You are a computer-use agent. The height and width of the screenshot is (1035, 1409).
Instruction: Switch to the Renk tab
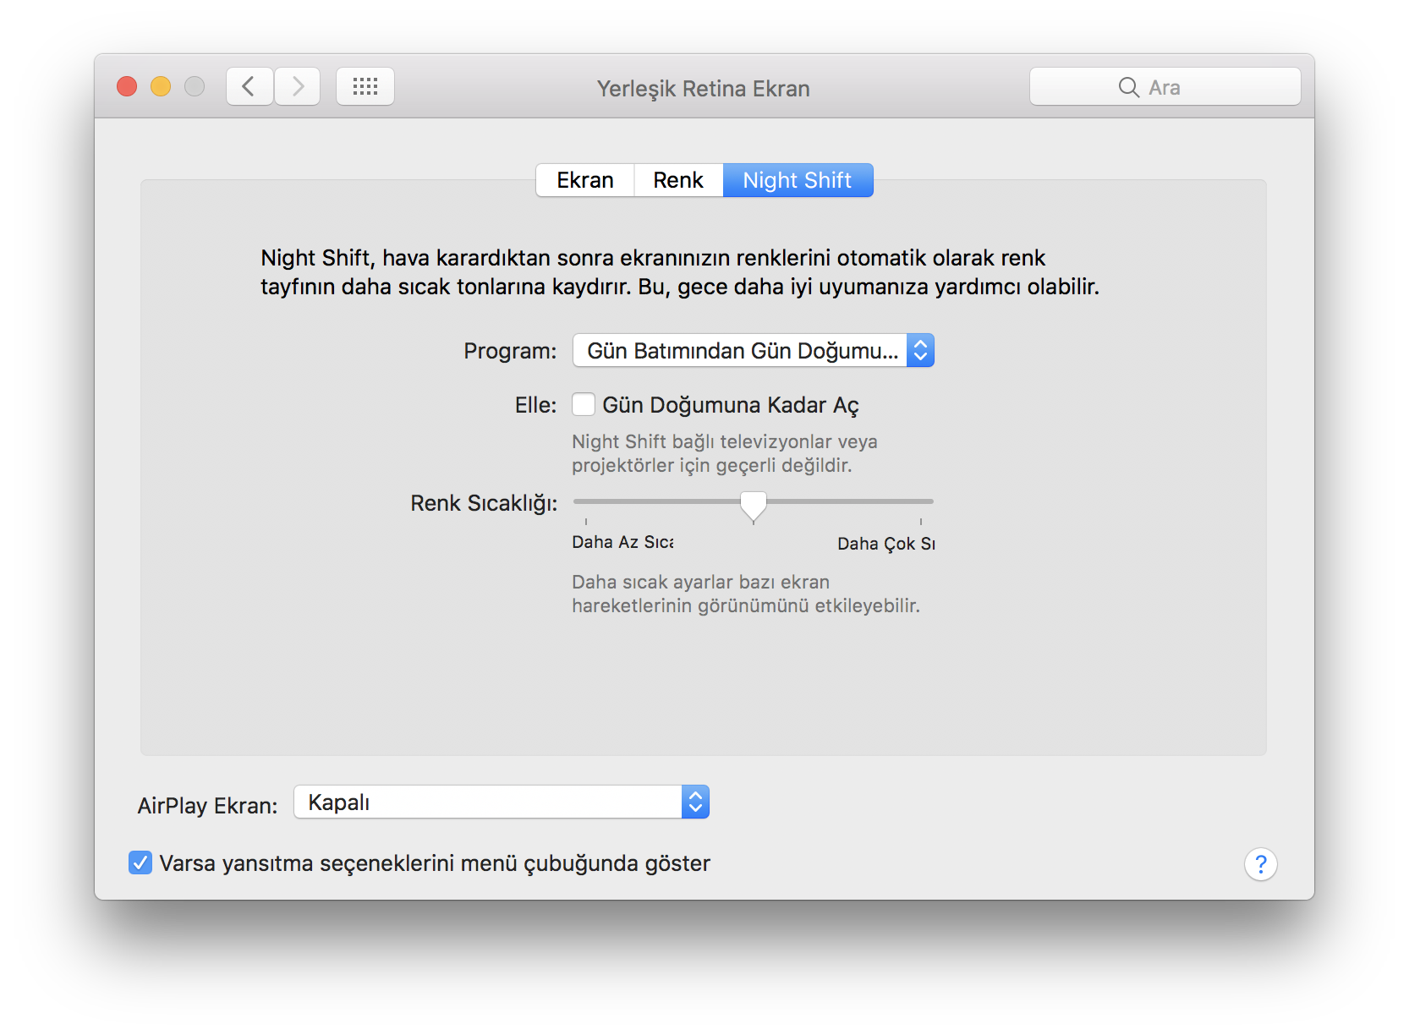pos(678,180)
